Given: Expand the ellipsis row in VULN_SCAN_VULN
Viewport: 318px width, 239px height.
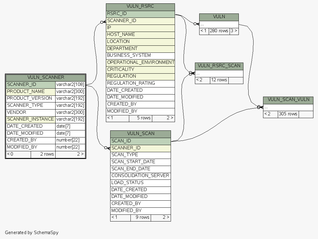Looking at the screenshot, I should tap(288, 107).
